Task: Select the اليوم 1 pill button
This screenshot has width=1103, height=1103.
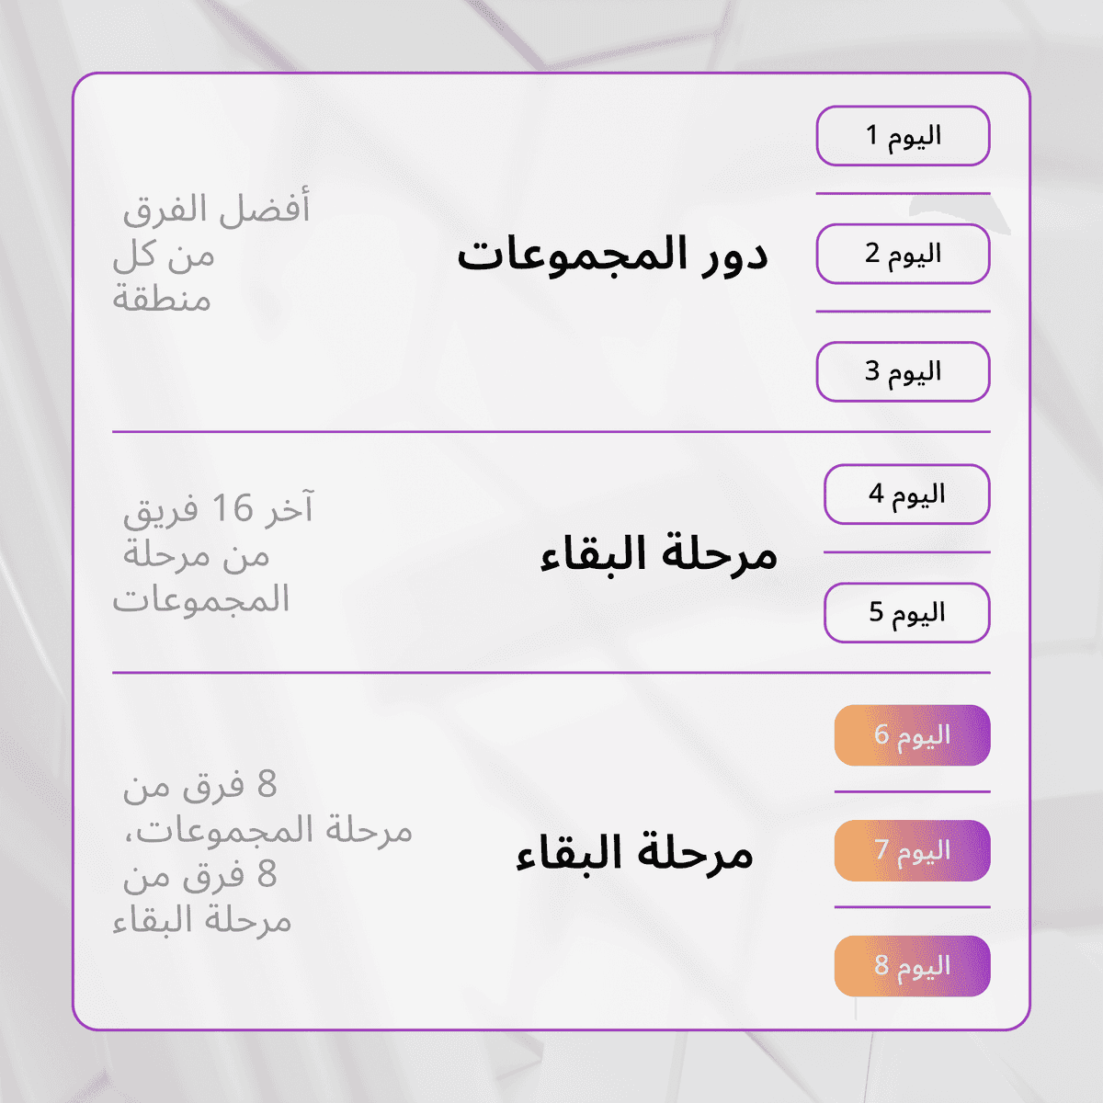Action: (903, 136)
